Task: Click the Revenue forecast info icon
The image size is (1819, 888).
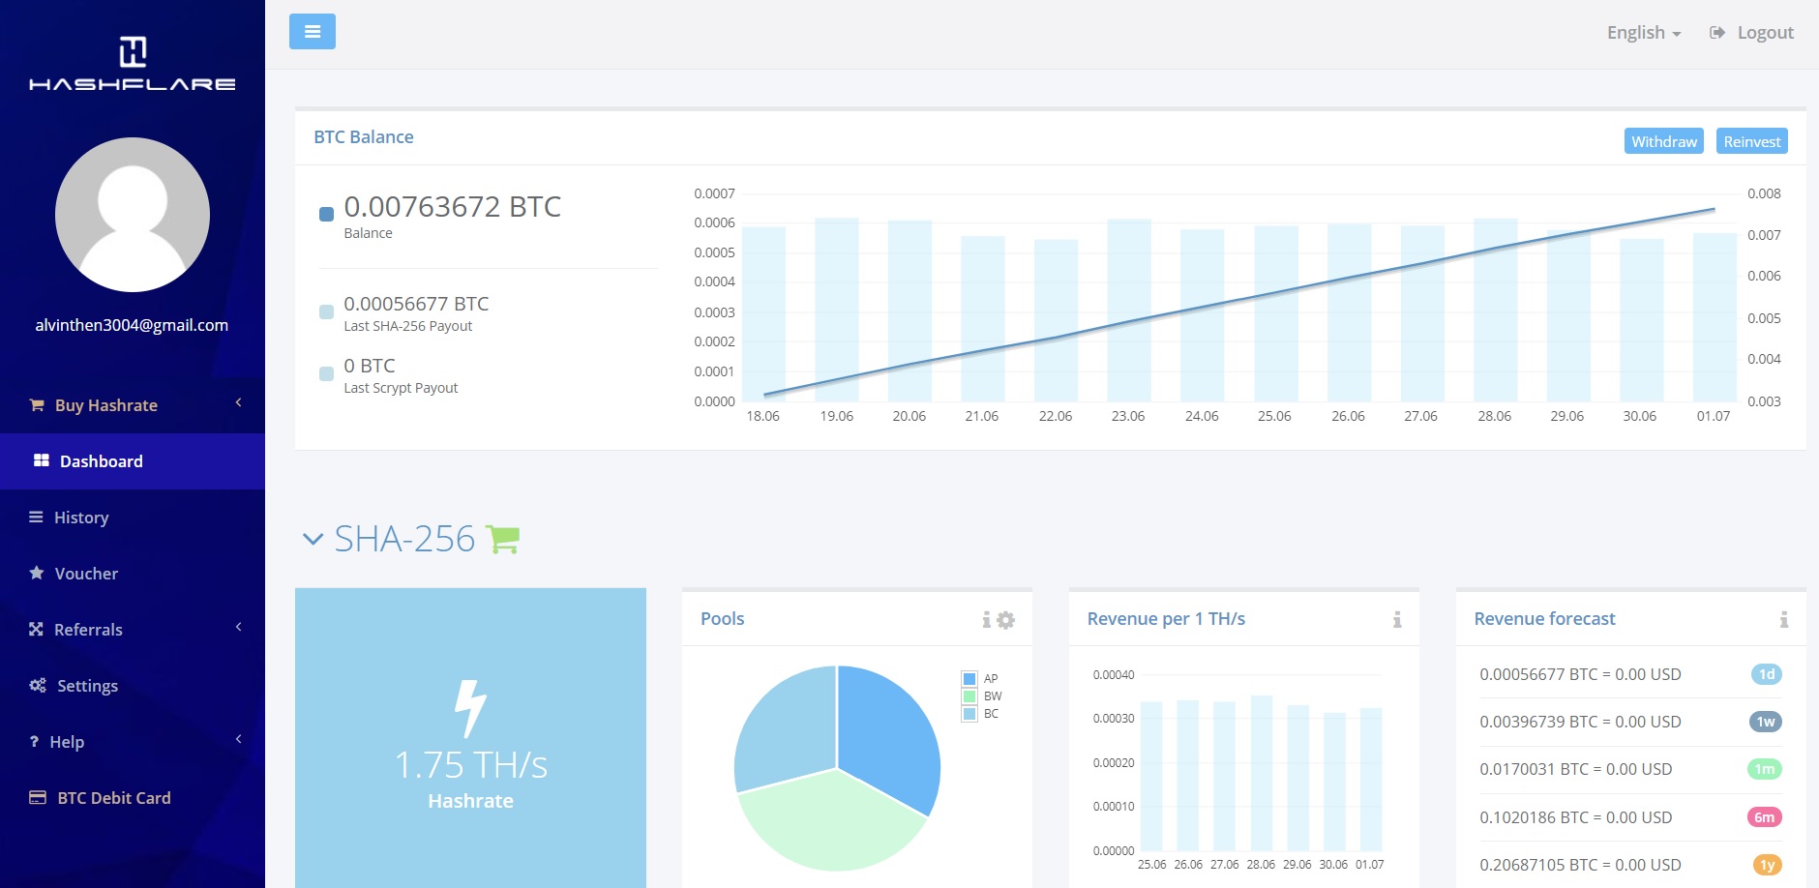Action: pos(1783,620)
